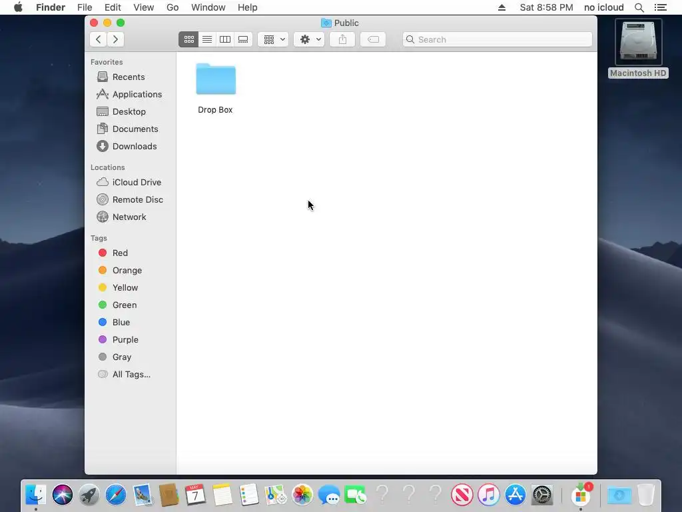
Task: Open the Apple menu
Action: click(18, 7)
